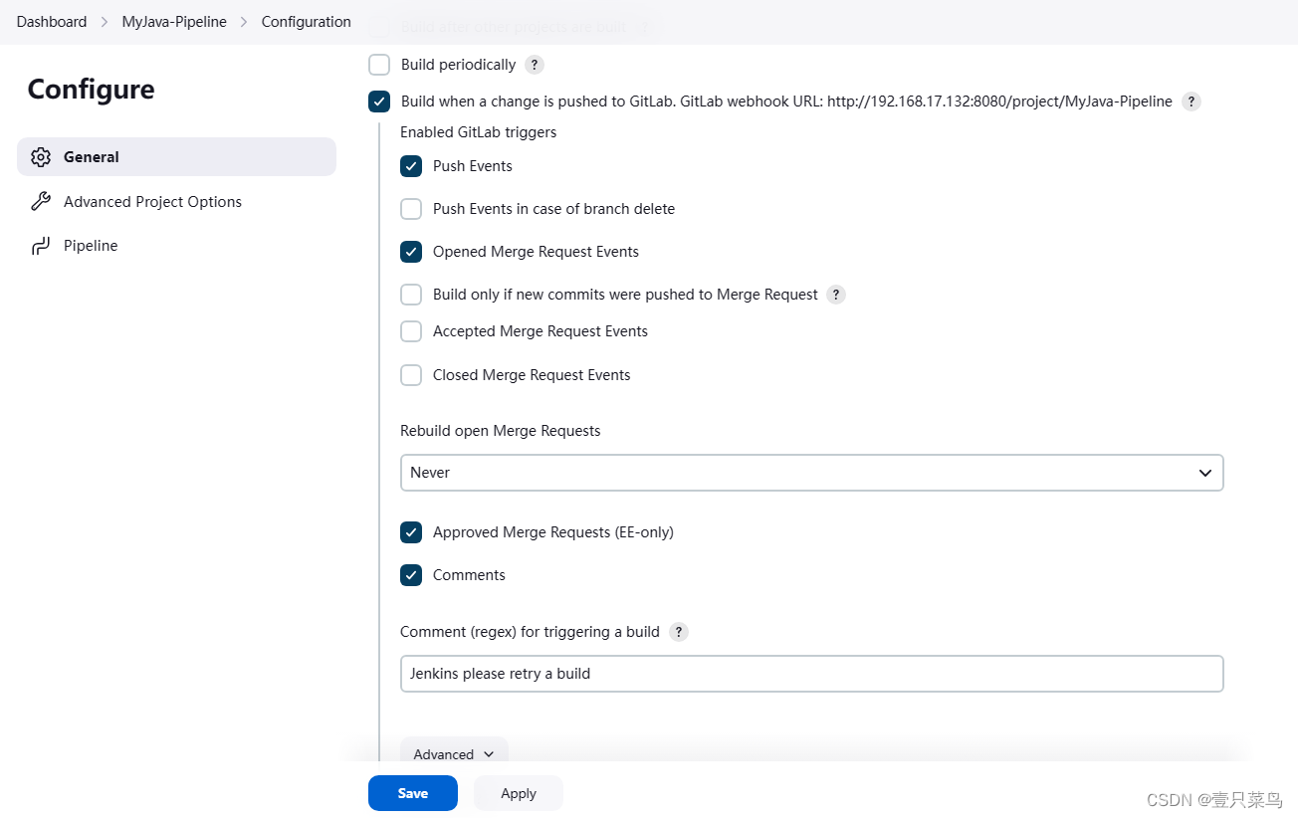Uncheck Approved Merge Requests (EE-only)

[411, 532]
